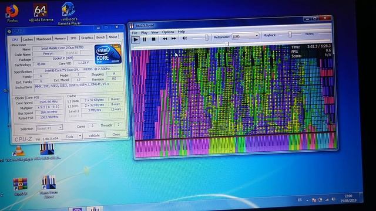Switch to the Mainboard tab in CPU-Z
This screenshot has width=376, height=211.
pyautogui.click(x=43, y=39)
